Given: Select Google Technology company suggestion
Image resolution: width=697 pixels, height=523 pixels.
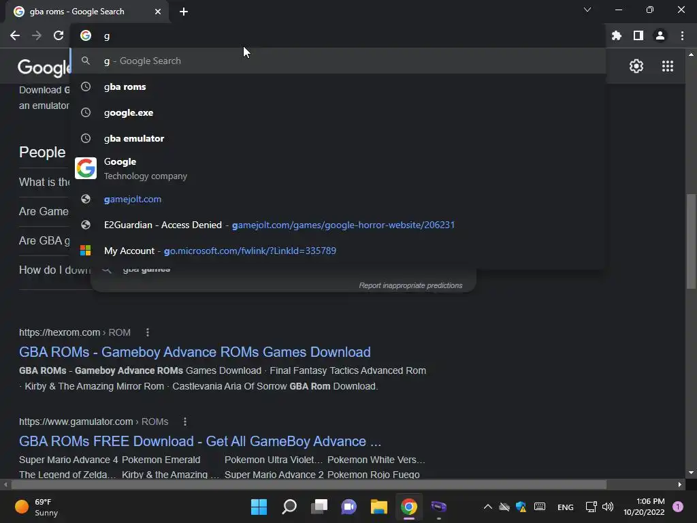Looking at the screenshot, I should coord(338,169).
